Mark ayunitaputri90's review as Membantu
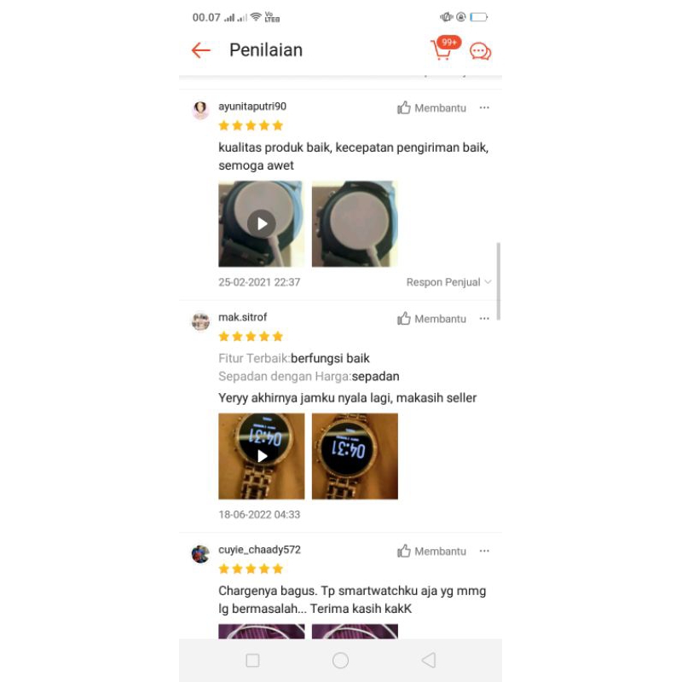 (431, 108)
